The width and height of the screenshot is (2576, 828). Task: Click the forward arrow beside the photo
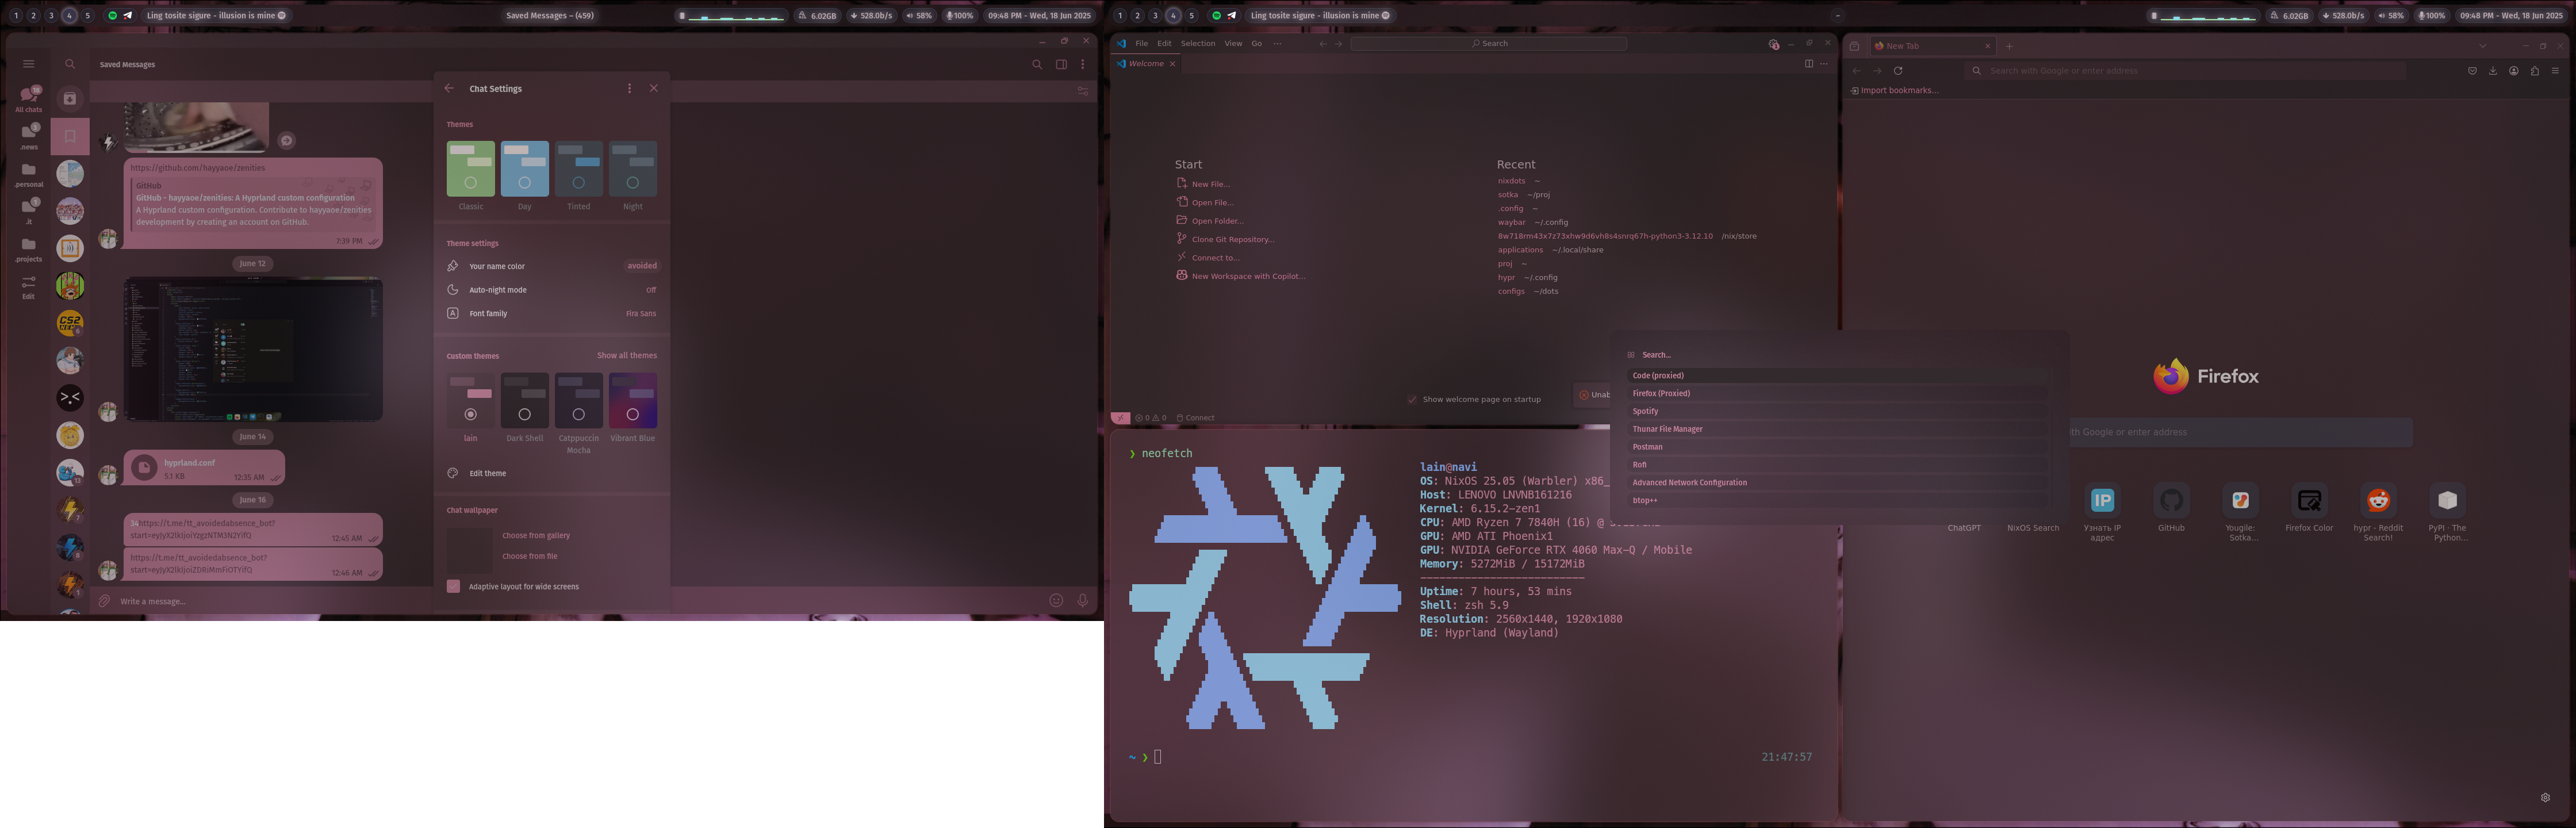pos(286,140)
